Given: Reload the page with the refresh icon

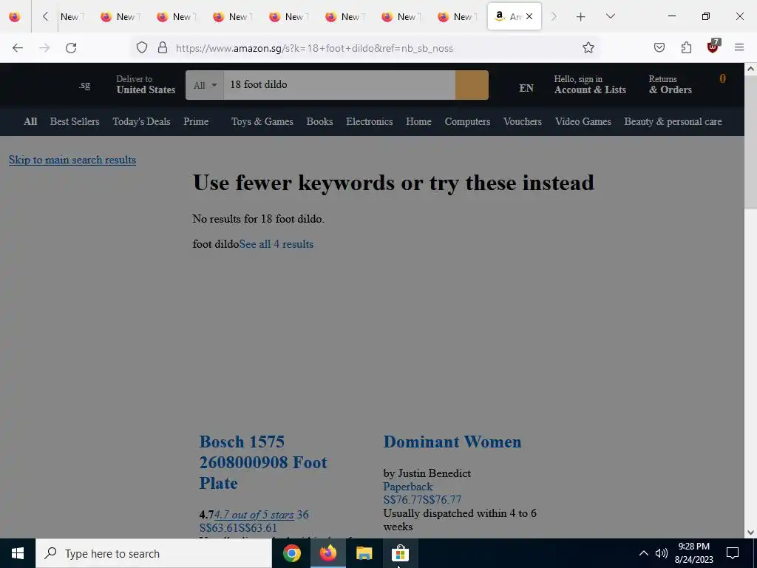Looking at the screenshot, I should [71, 48].
